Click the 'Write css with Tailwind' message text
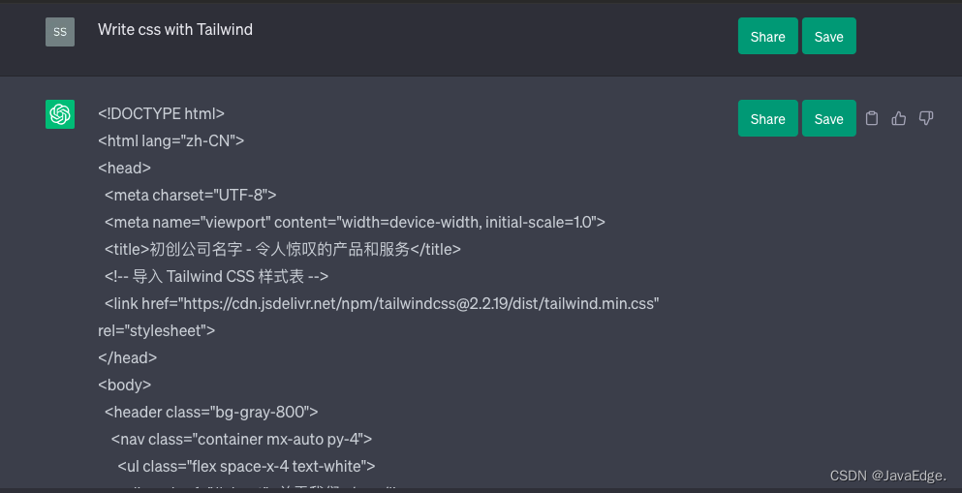 [x=174, y=29]
